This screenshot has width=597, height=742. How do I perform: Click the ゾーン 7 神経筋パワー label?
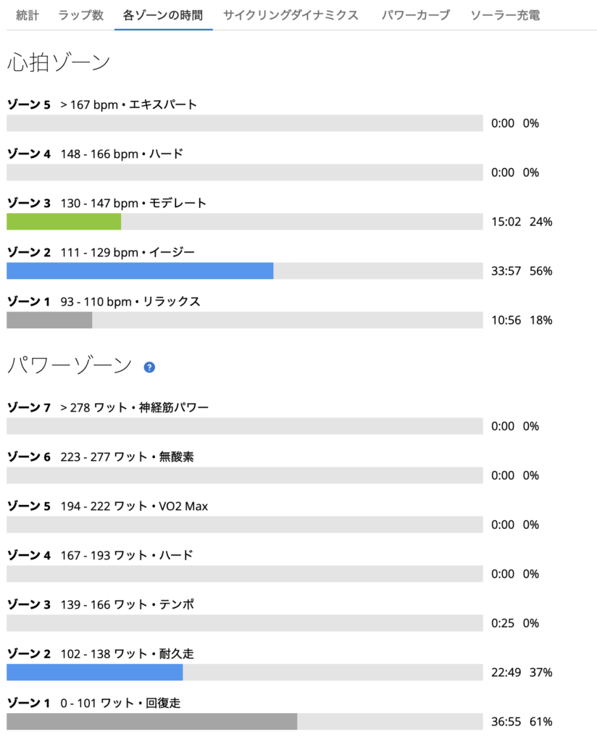coord(108,407)
